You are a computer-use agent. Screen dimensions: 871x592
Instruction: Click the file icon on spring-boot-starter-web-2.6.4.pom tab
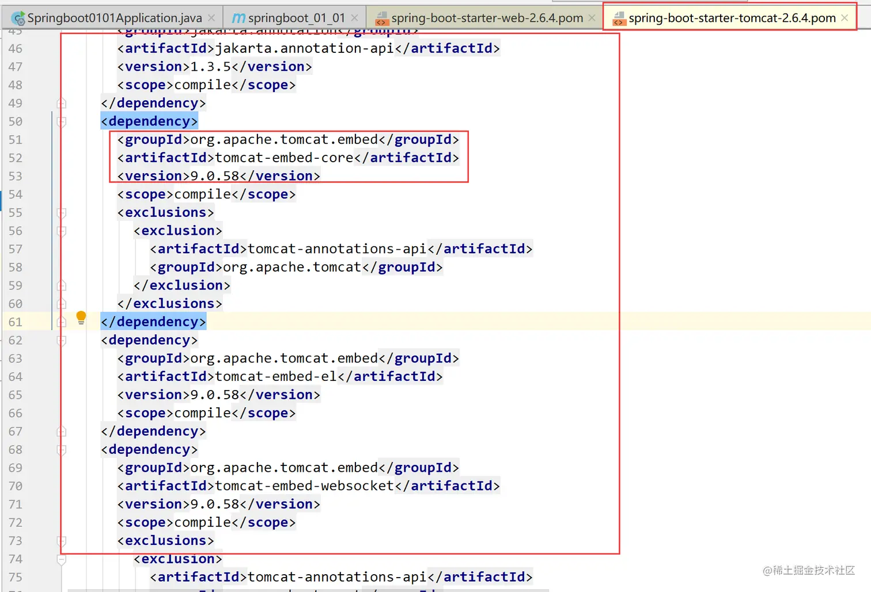(381, 18)
